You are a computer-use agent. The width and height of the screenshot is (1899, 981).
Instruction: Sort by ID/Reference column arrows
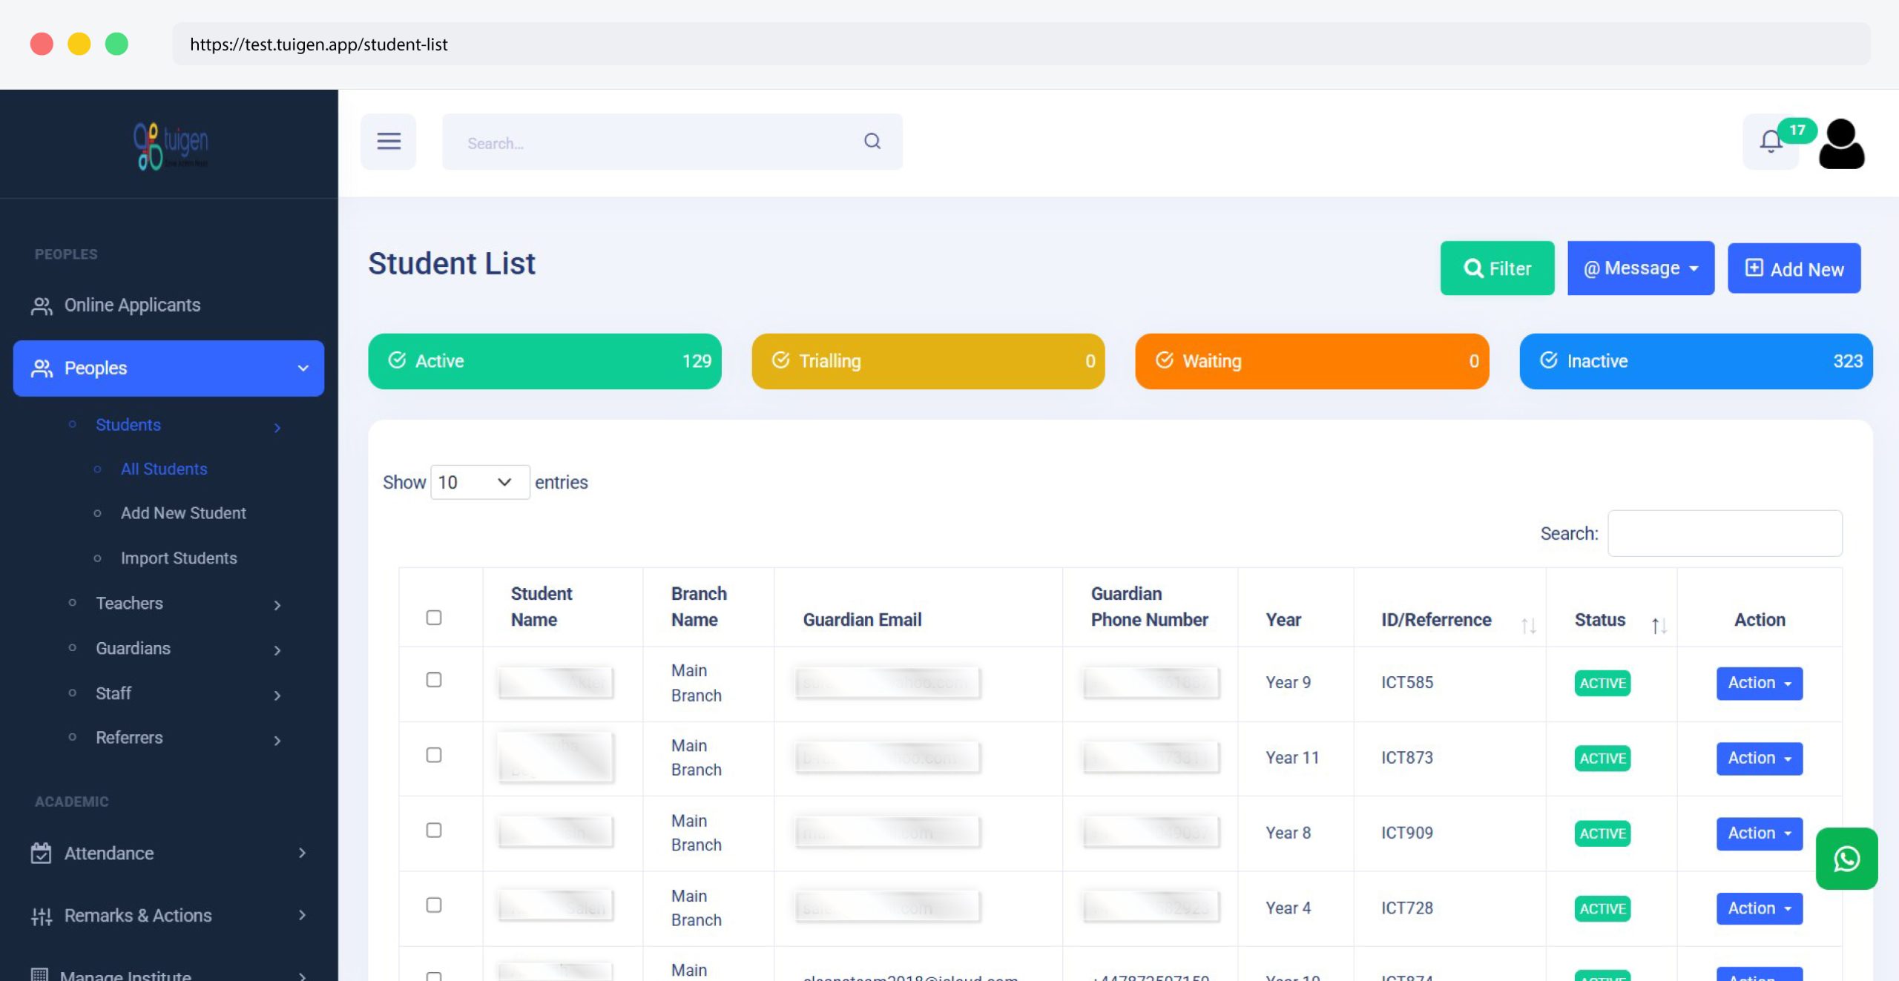click(x=1528, y=626)
